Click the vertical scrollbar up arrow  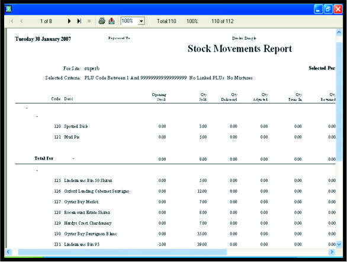(339, 33)
